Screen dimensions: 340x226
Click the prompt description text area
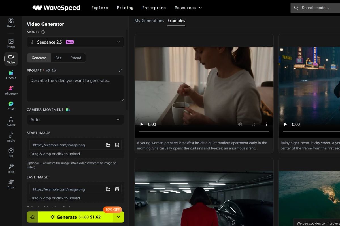click(x=75, y=88)
